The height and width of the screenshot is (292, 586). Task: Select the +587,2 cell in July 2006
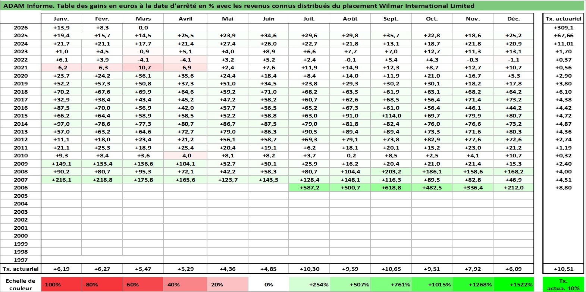click(309, 188)
